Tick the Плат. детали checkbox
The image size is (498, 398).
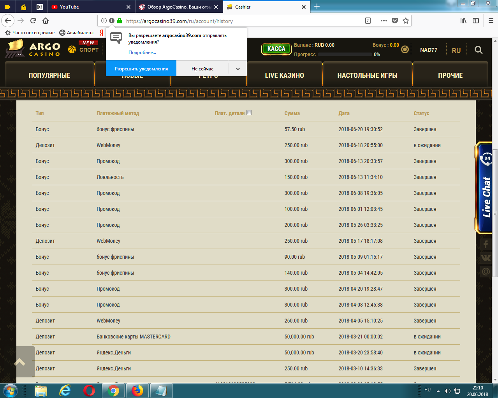click(249, 113)
